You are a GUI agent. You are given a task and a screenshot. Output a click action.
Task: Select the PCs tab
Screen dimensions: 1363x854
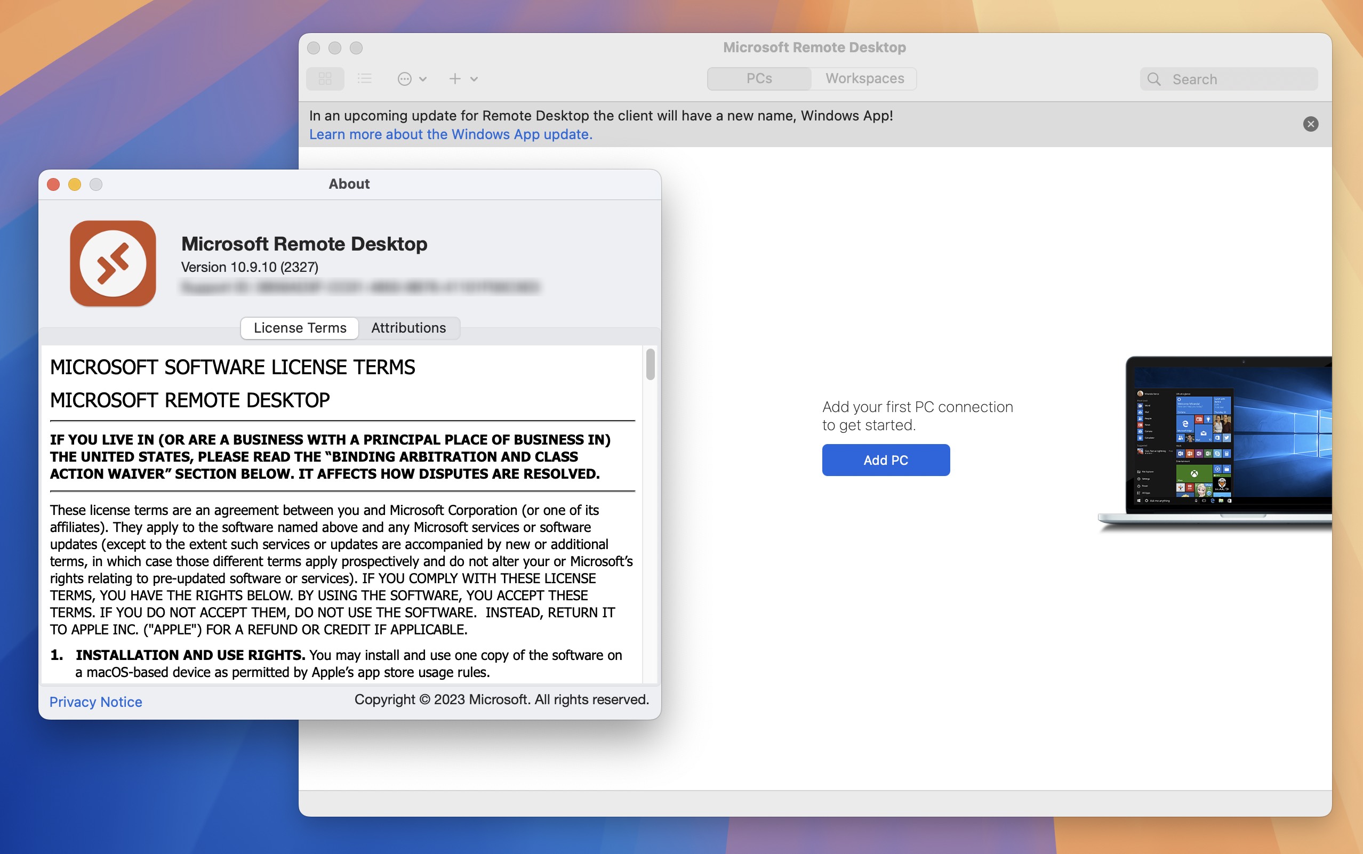pos(758,78)
